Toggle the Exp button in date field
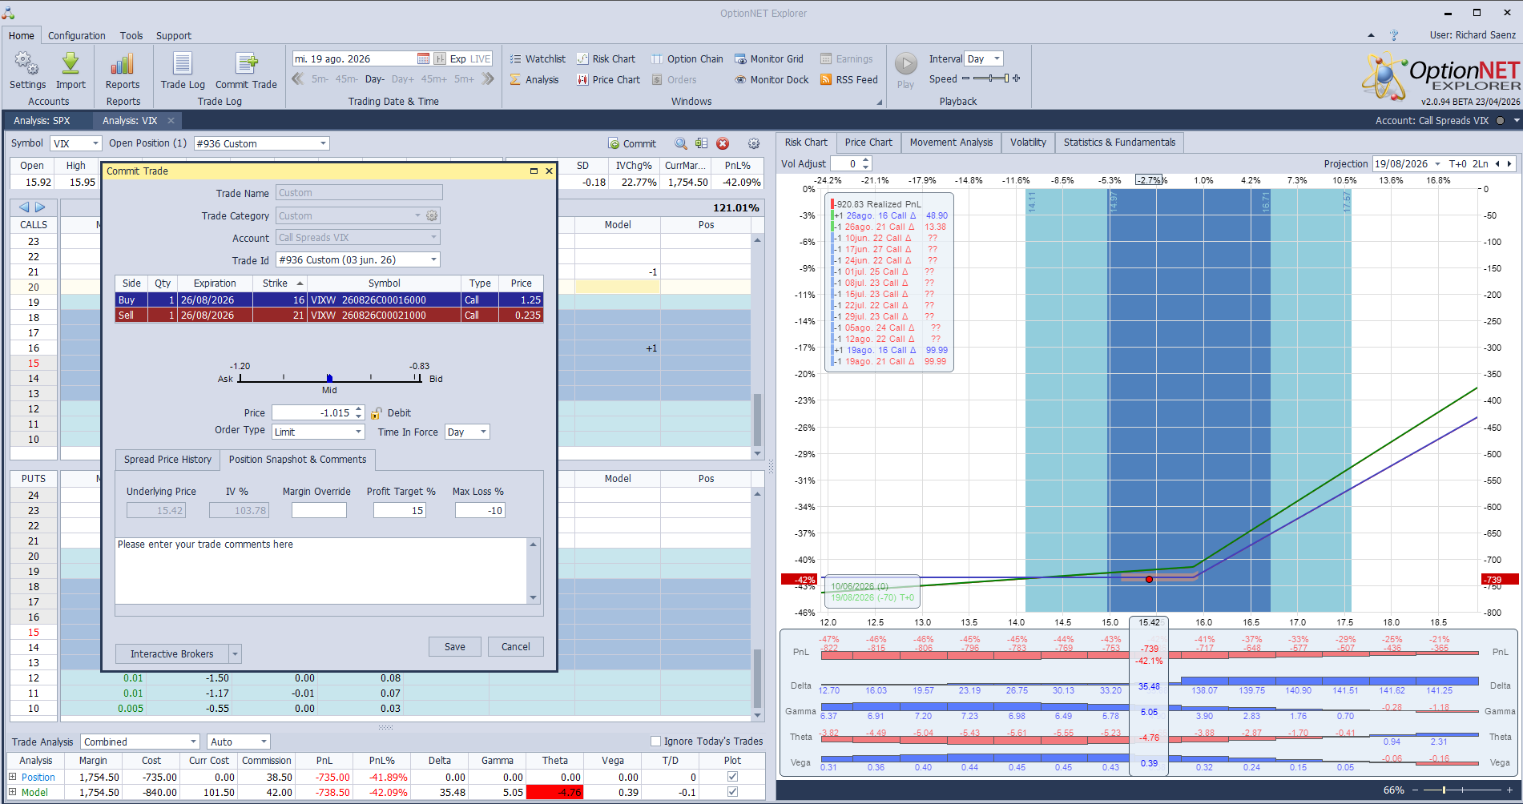 pos(457,58)
